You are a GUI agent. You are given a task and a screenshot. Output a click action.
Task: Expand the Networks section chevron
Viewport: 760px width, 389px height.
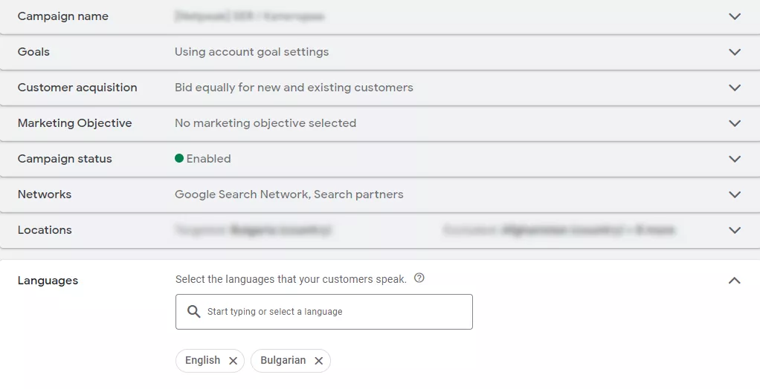pyautogui.click(x=735, y=194)
